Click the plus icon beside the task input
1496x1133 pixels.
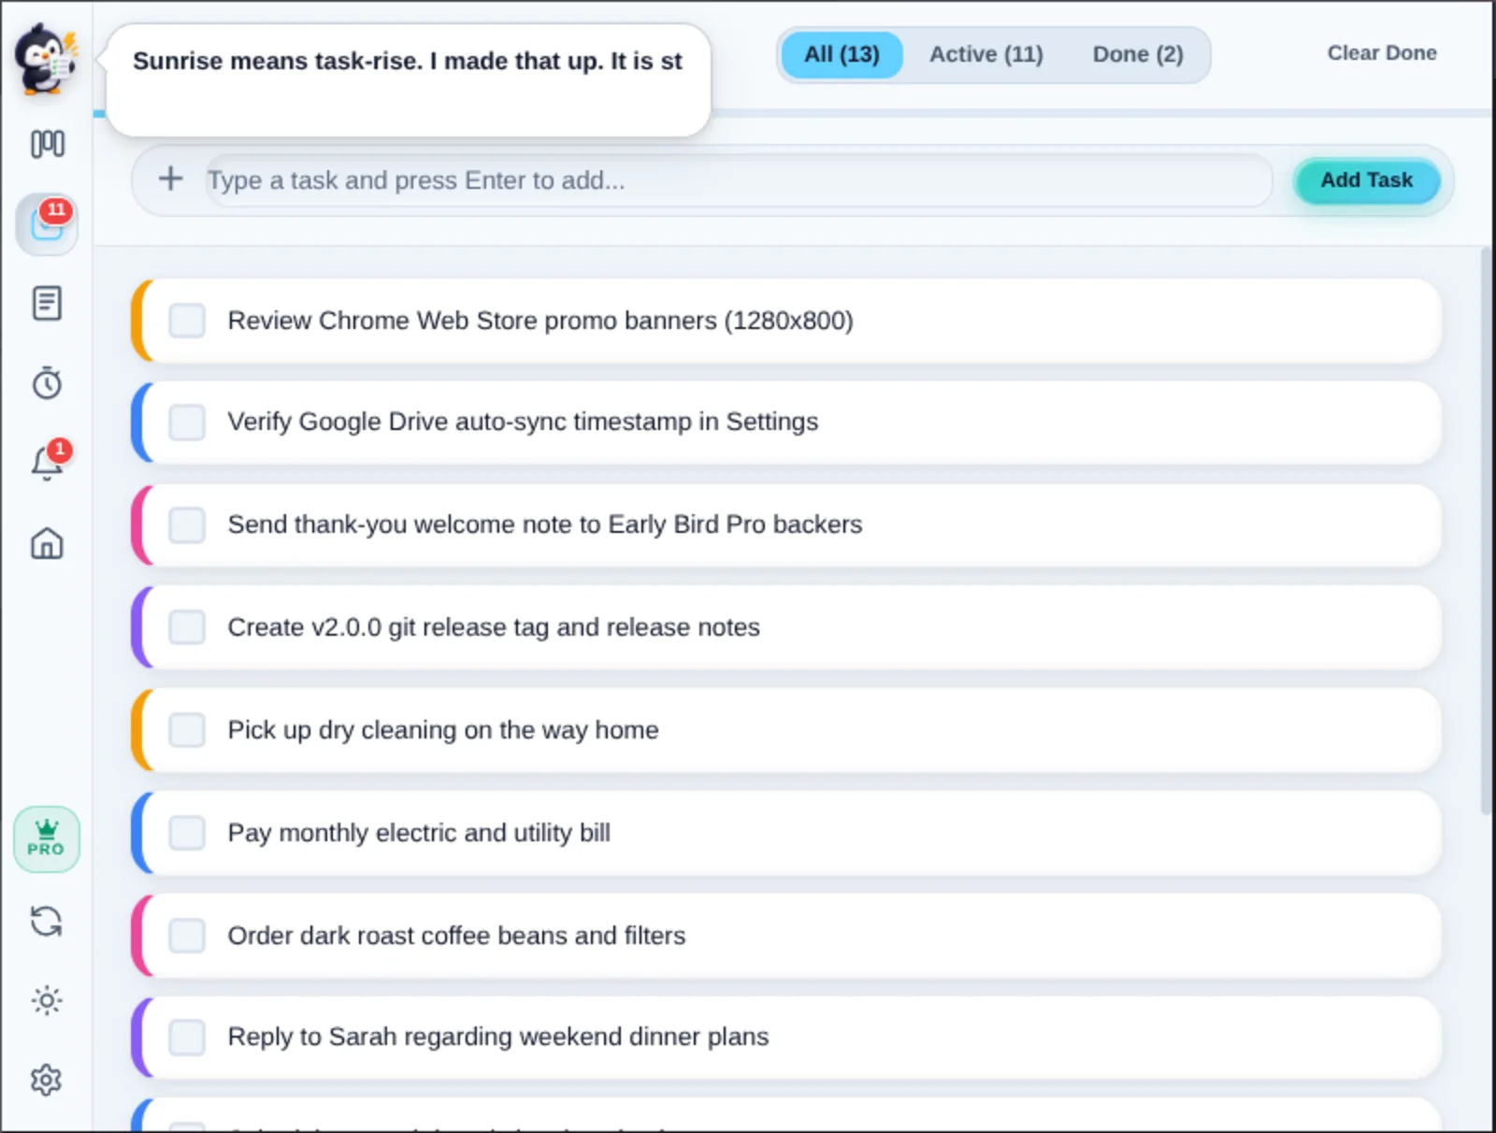[x=170, y=179]
